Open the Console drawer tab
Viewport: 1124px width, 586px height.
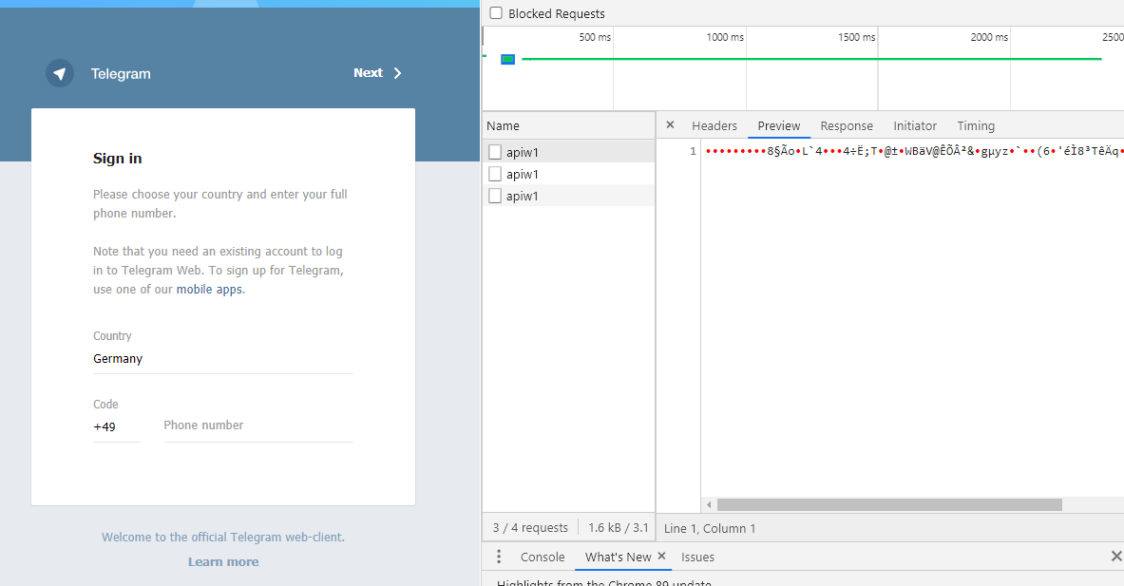coord(543,557)
